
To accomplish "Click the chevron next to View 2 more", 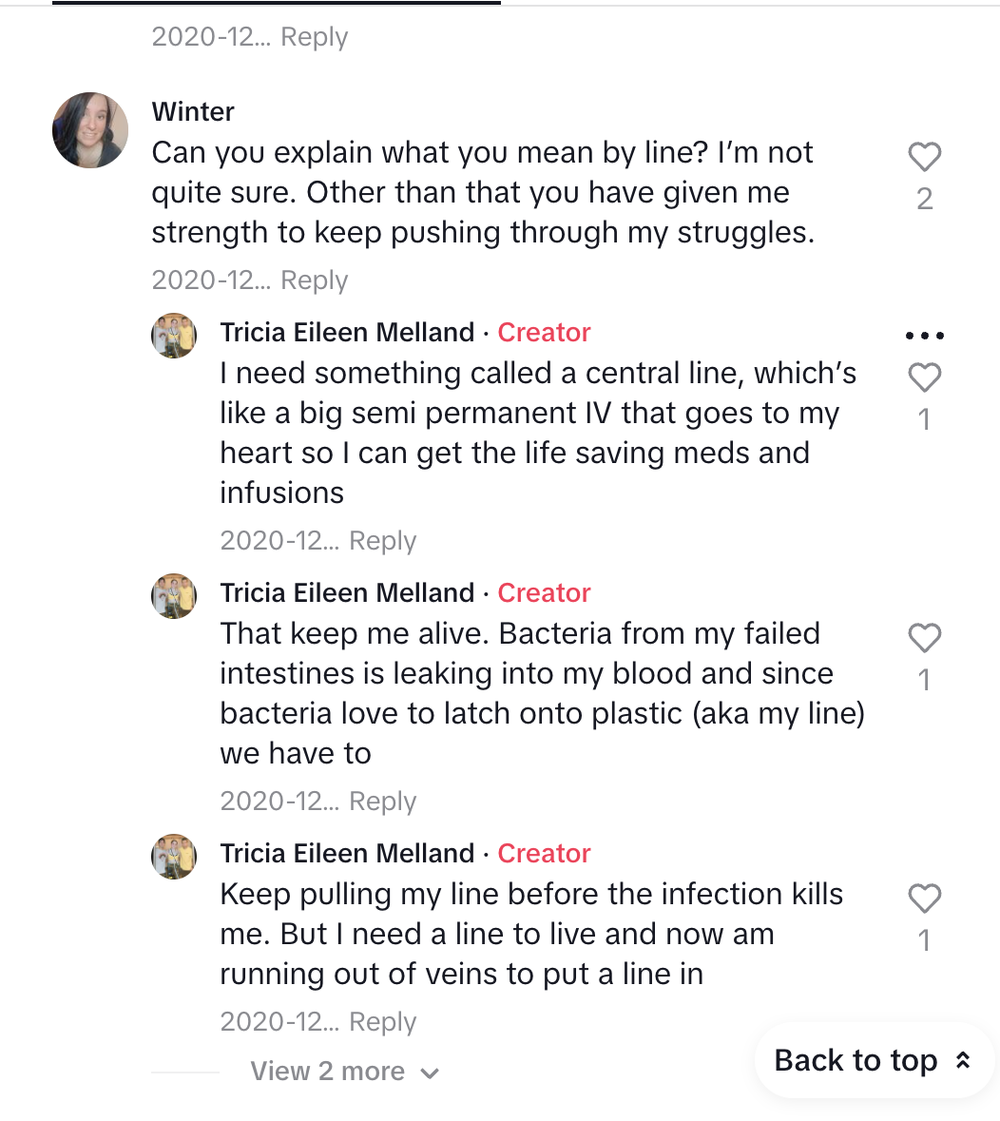I will tap(430, 1073).
